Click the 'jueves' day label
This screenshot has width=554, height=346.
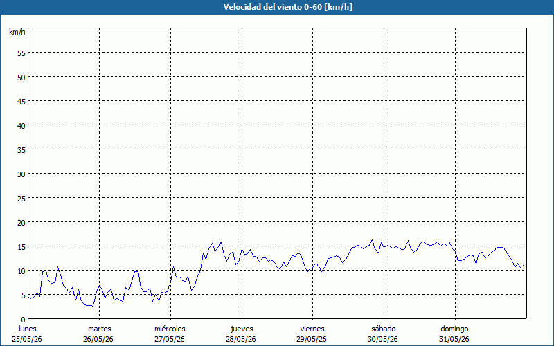pos(242,329)
